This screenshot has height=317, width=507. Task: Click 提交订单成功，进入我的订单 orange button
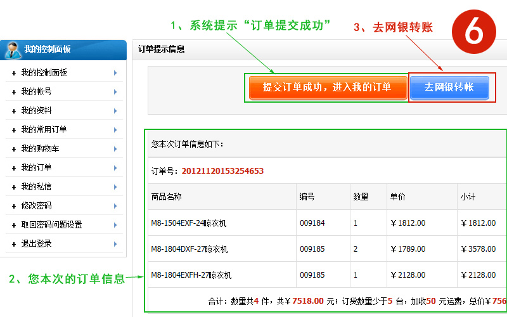coord(328,87)
